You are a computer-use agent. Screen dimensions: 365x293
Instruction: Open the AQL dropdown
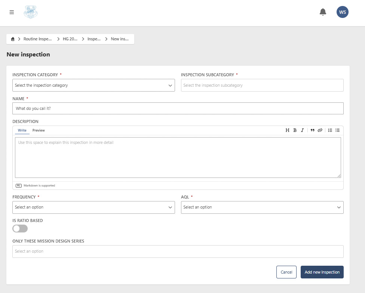pyautogui.click(x=262, y=207)
